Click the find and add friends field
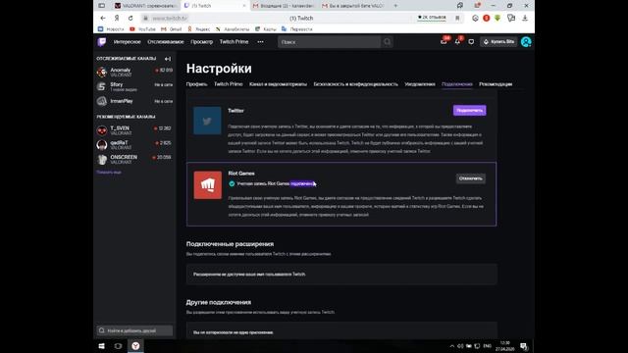 pos(134,330)
